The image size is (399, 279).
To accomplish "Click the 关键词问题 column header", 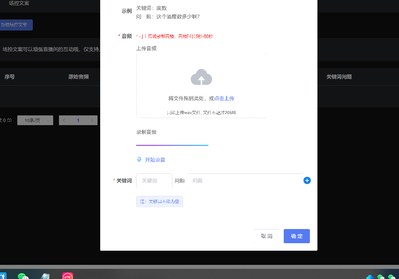I will click(339, 76).
